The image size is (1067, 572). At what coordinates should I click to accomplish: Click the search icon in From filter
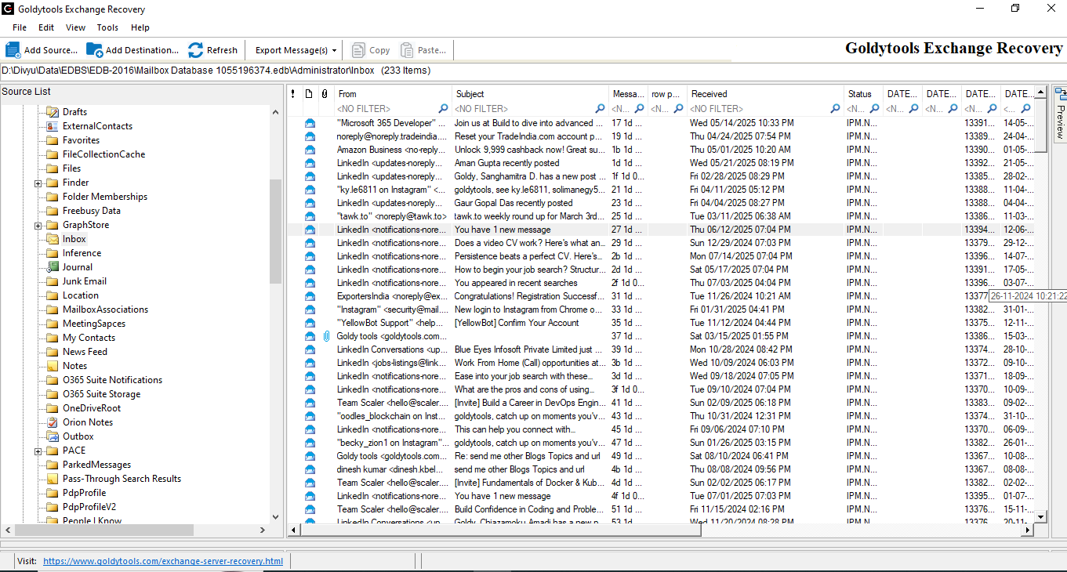click(444, 109)
